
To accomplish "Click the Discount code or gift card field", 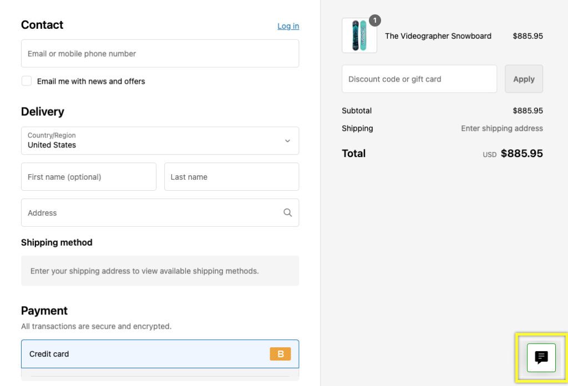I will (x=419, y=79).
